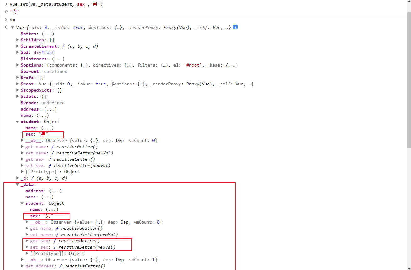The width and height of the screenshot is (411, 270).
Task: Expand set sex reactiveSetter inside _data student
Action: [x=27, y=247]
